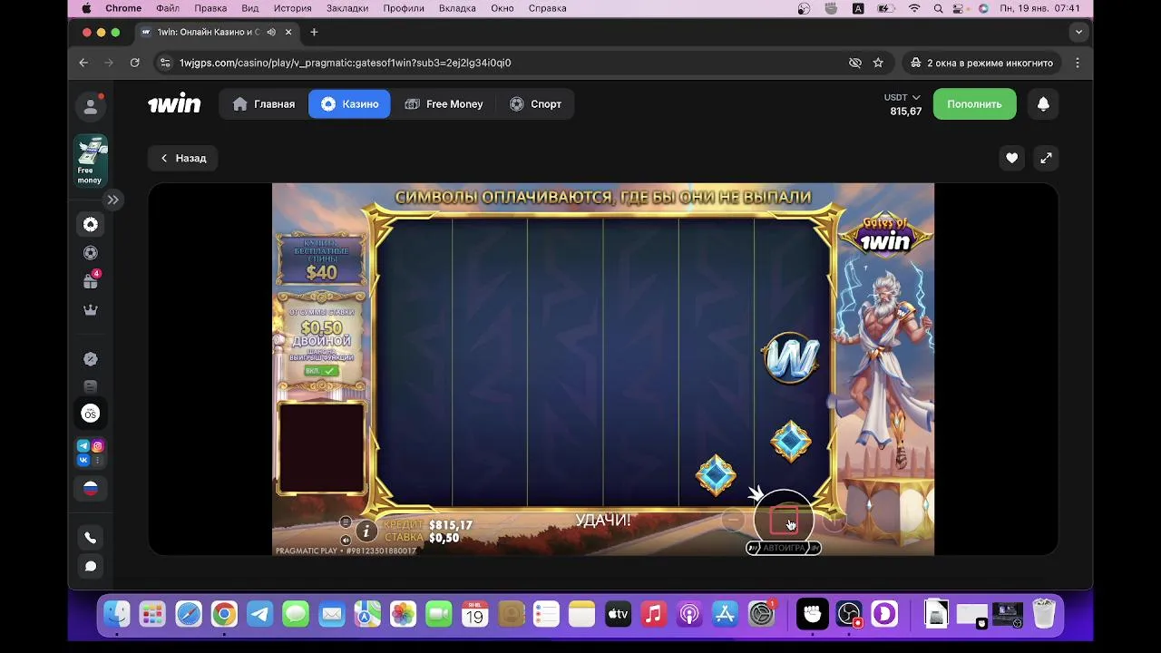Click the address bar URL
The height and width of the screenshot is (653, 1161).
click(345, 63)
